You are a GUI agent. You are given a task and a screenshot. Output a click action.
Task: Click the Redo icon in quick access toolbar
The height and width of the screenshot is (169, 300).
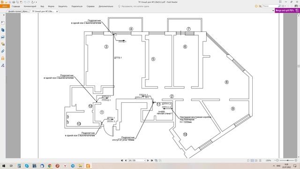29,2
